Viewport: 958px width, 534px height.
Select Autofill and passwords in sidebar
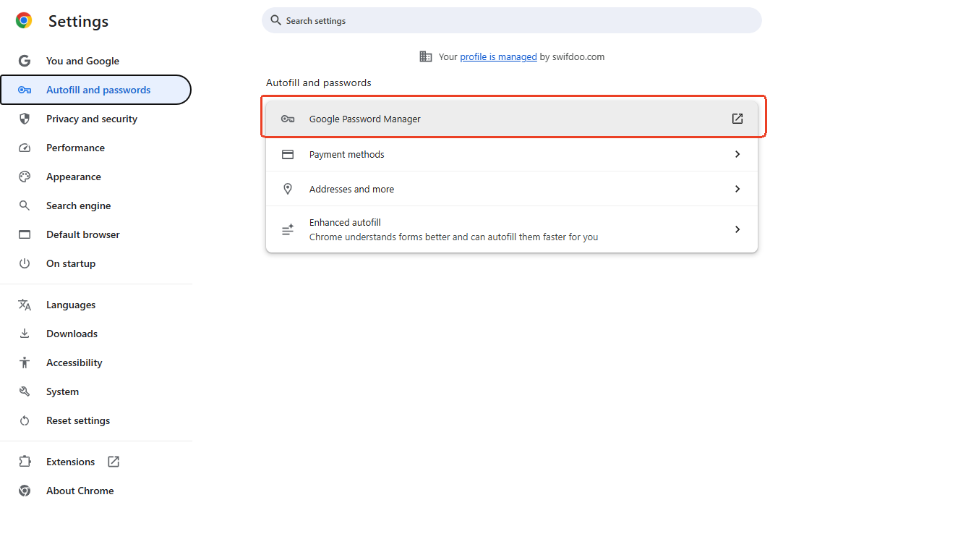click(95, 90)
